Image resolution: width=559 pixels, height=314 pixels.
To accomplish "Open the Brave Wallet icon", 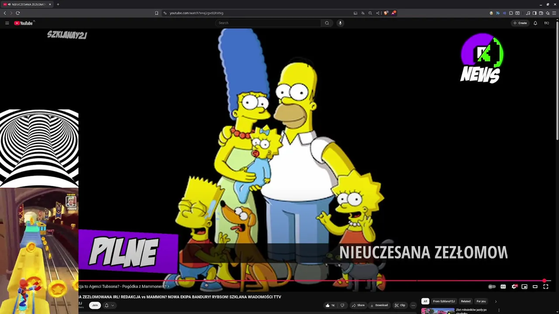I will coord(541,13).
